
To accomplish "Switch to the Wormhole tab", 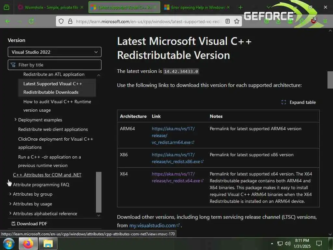I will [51, 7].
